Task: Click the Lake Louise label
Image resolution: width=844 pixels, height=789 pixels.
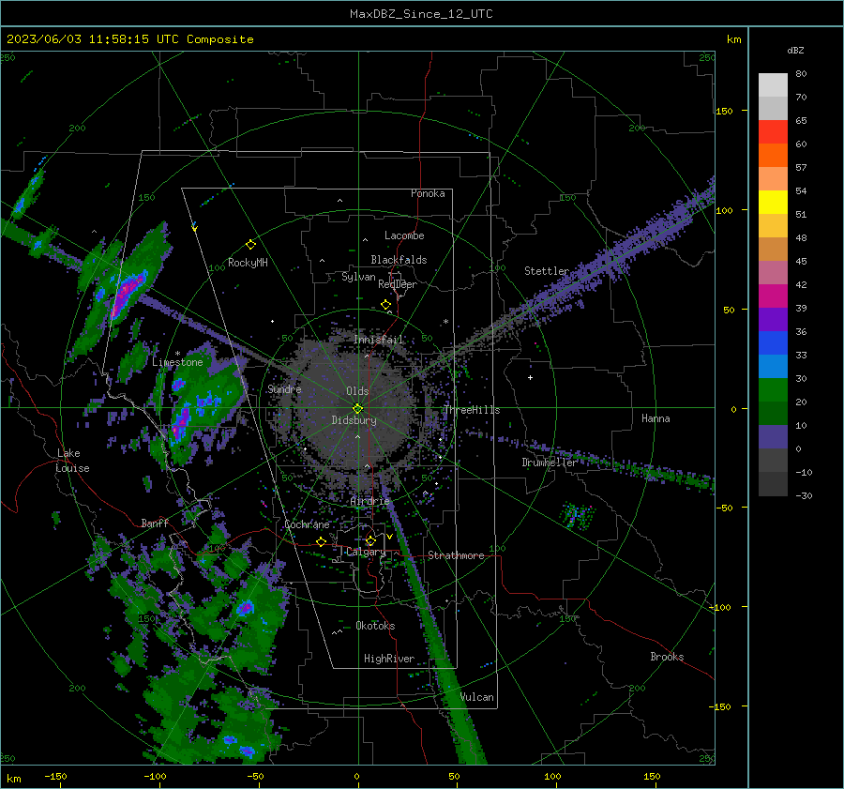Action: (x=72, y=461)
